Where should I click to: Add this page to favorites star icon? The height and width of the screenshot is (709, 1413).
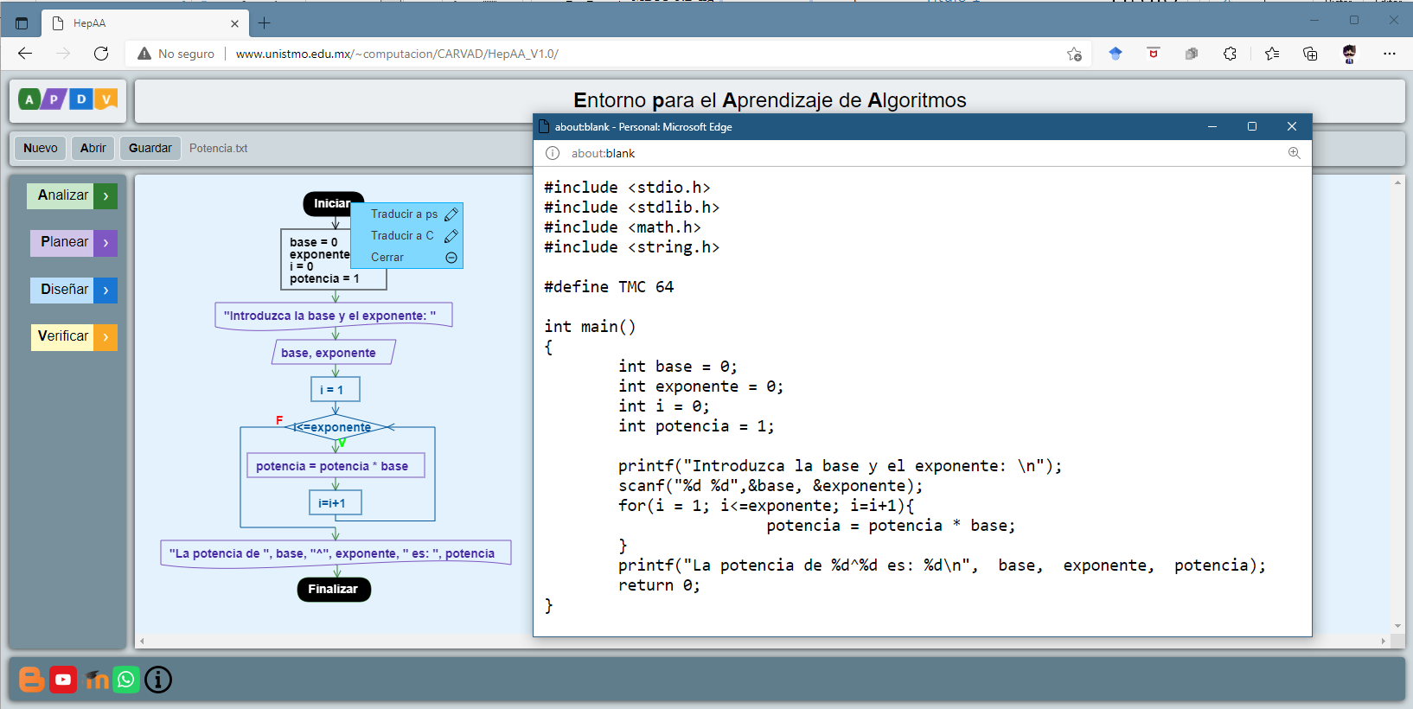tap(1074, 54)
